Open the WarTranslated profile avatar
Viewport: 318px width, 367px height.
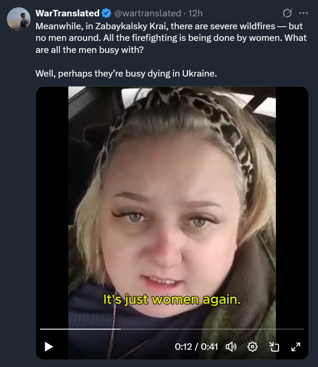point(19,19)
